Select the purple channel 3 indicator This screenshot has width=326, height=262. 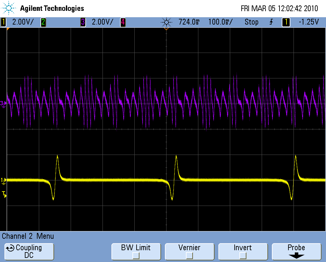point(83,22)
